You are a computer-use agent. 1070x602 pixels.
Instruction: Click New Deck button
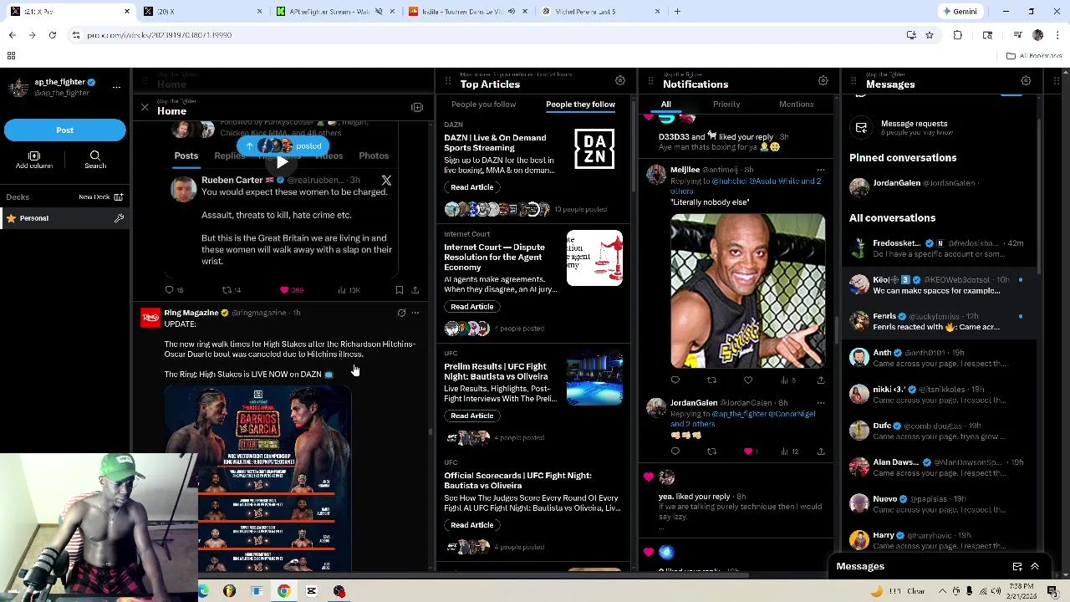pyautogui.click(x=100, y=196)
